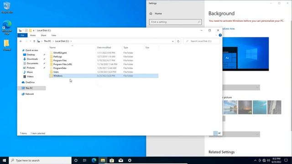
Task: Click the Refresh button beside address bar
Action: (x=178, y=41)
